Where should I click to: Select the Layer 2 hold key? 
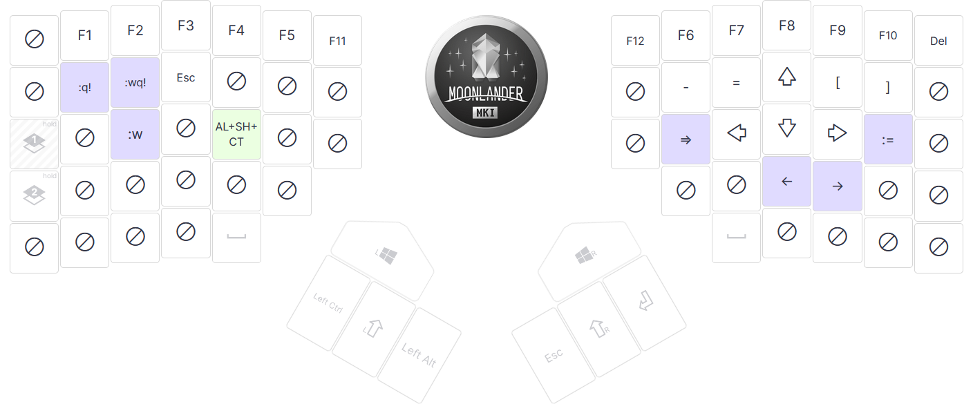34,195
